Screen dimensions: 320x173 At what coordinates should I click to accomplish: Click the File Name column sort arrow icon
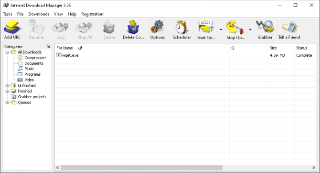[80, 48]
